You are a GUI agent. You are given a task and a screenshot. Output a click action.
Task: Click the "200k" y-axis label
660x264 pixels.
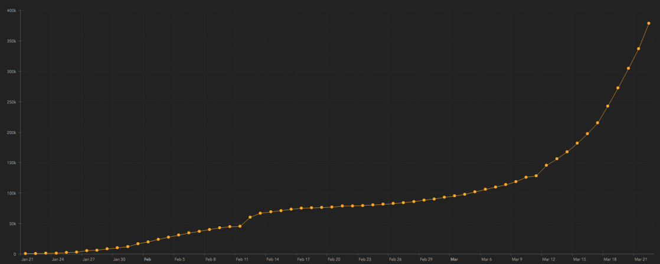(x=11, y=132)
